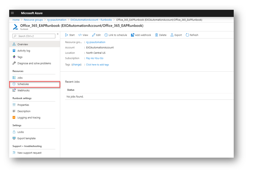Select the Properties label in sidebar

tap(23, 105)
